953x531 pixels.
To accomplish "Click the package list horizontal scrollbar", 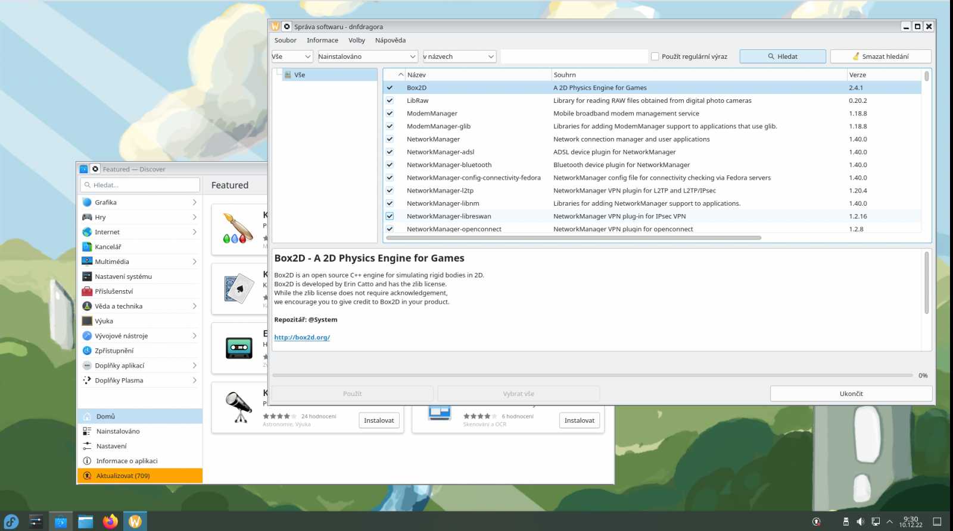I will [x=574, y=238].
